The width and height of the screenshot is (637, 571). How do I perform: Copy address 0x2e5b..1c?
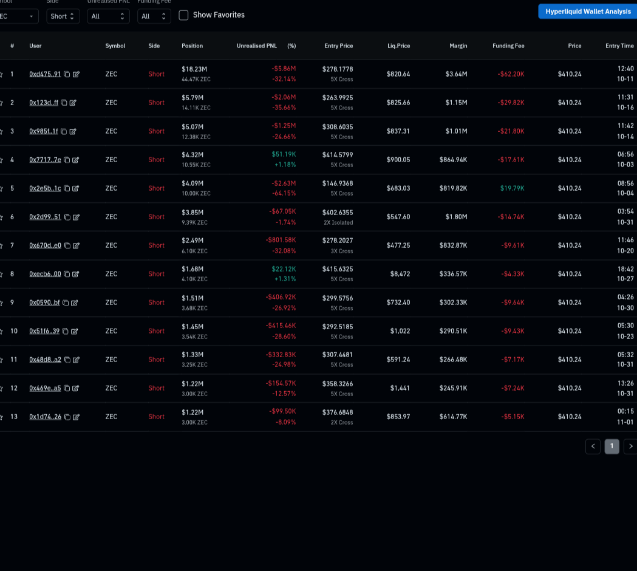67,188
